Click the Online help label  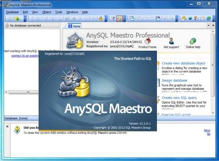[x=193, y=47]
